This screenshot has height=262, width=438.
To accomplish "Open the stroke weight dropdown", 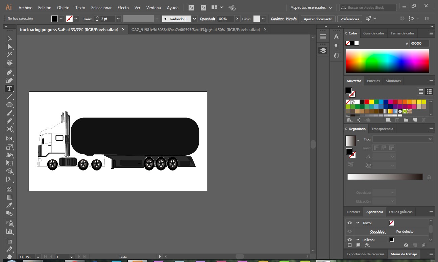I will coord(118,19).
